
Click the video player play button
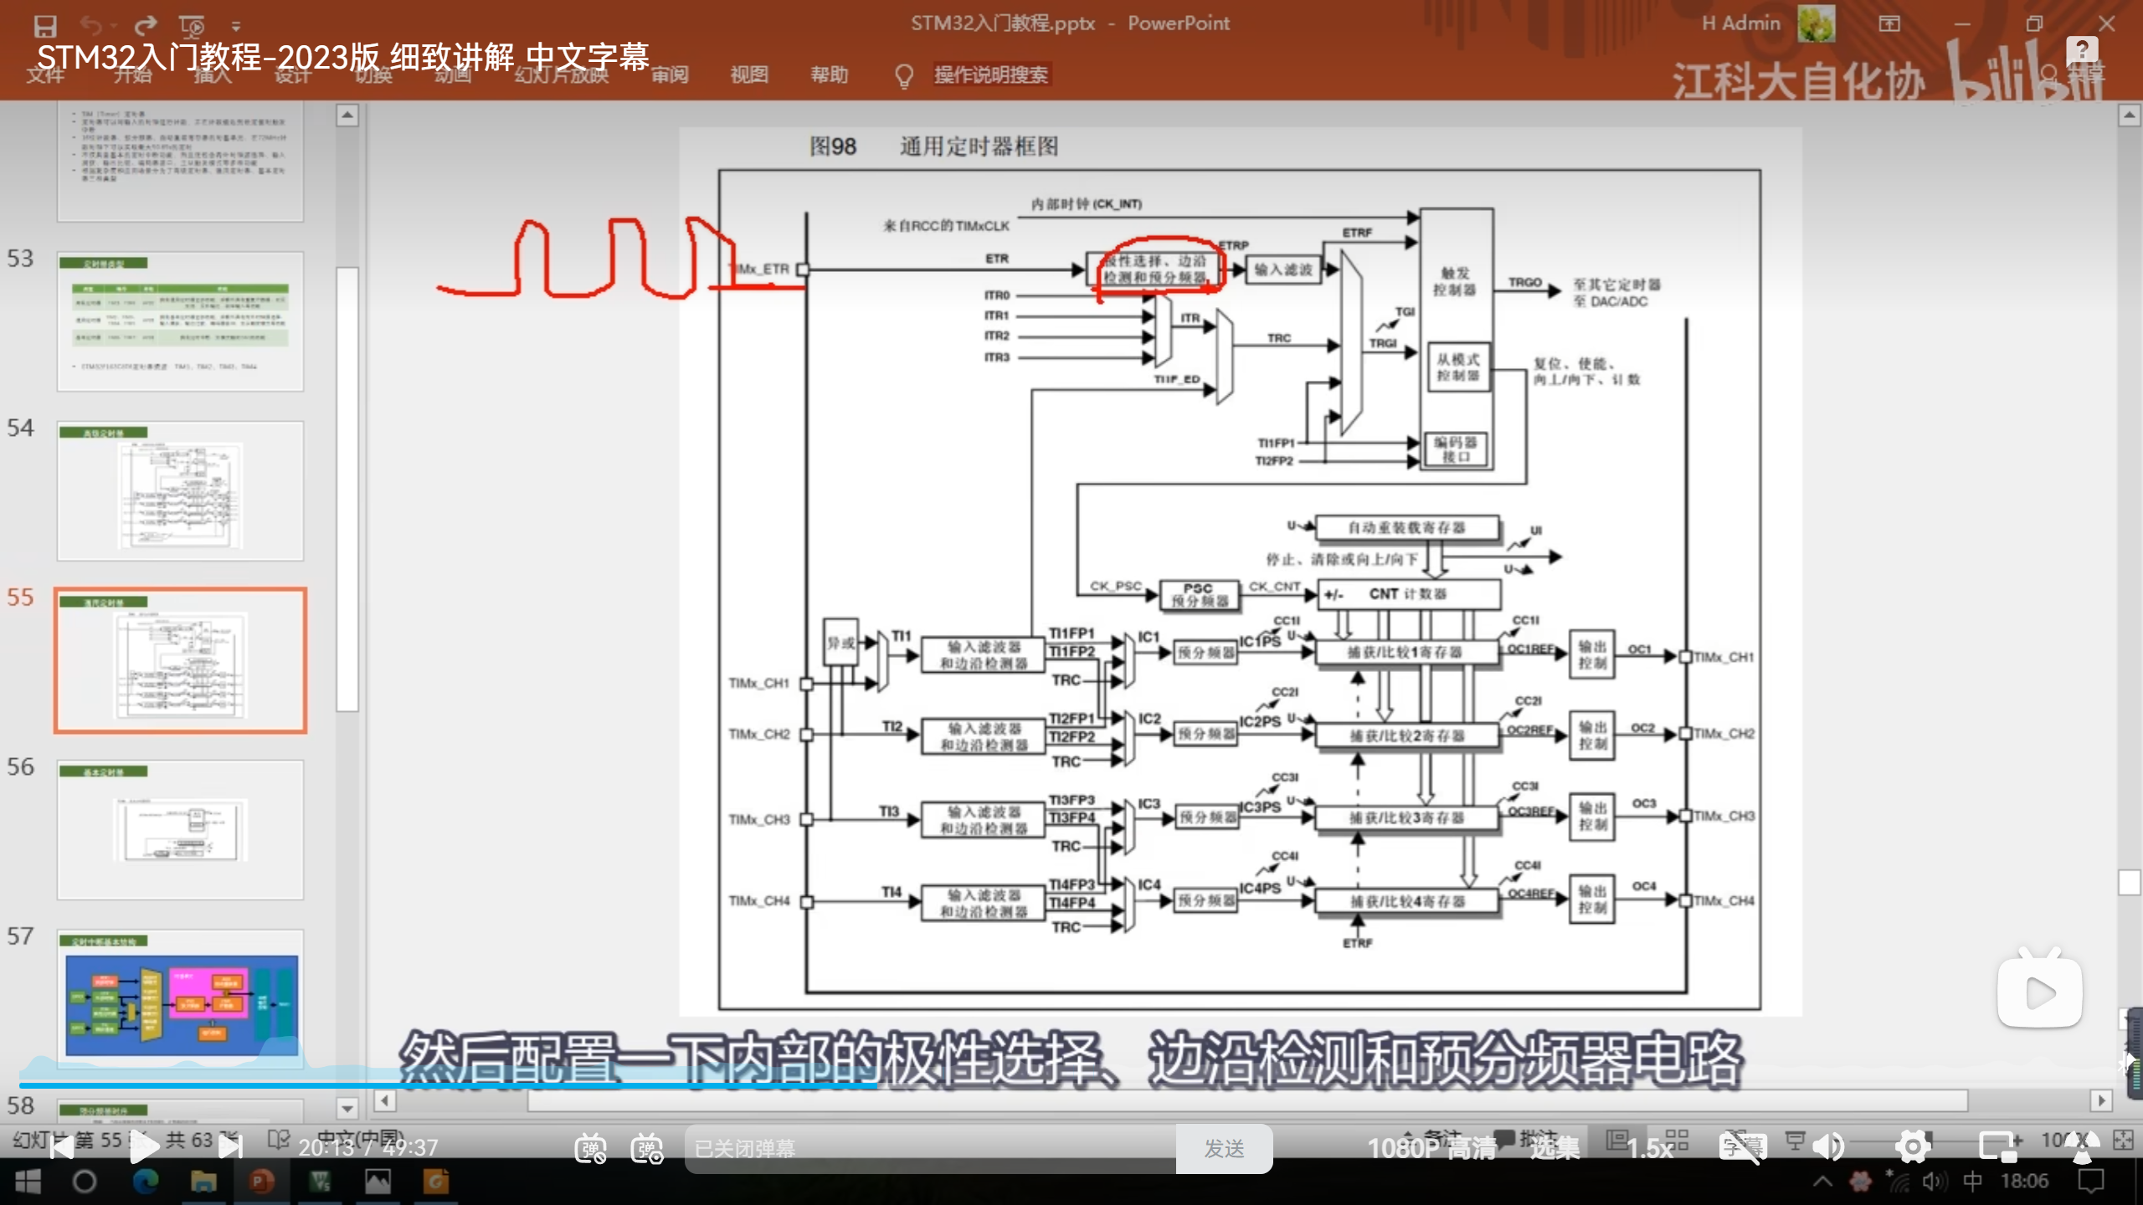[x=144, y=1147]
